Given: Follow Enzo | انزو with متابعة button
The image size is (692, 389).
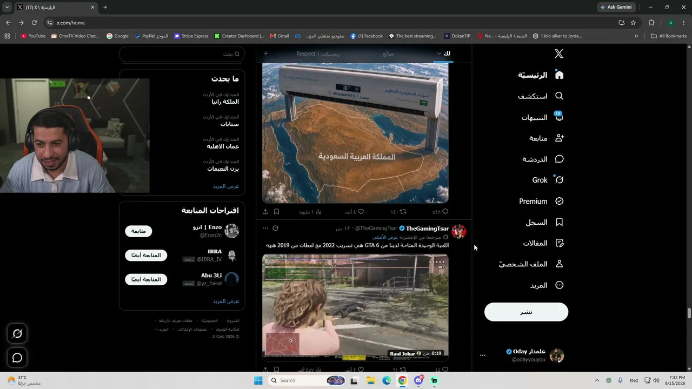Looking at the screenshot, I should click(138, 231).
